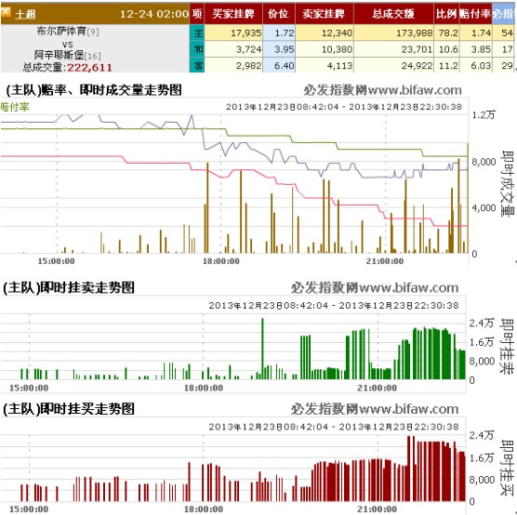517x515 pixels.
Task: Click home total turnover 173,988 cell
Action: [393, 33]
